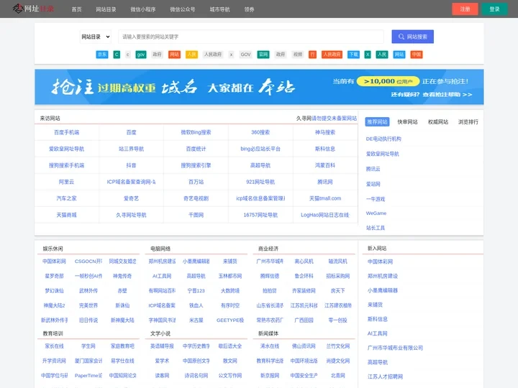The image size is (518, 388).
Task: Open 城市导航 in top navigation
Action: coord(219,9)
